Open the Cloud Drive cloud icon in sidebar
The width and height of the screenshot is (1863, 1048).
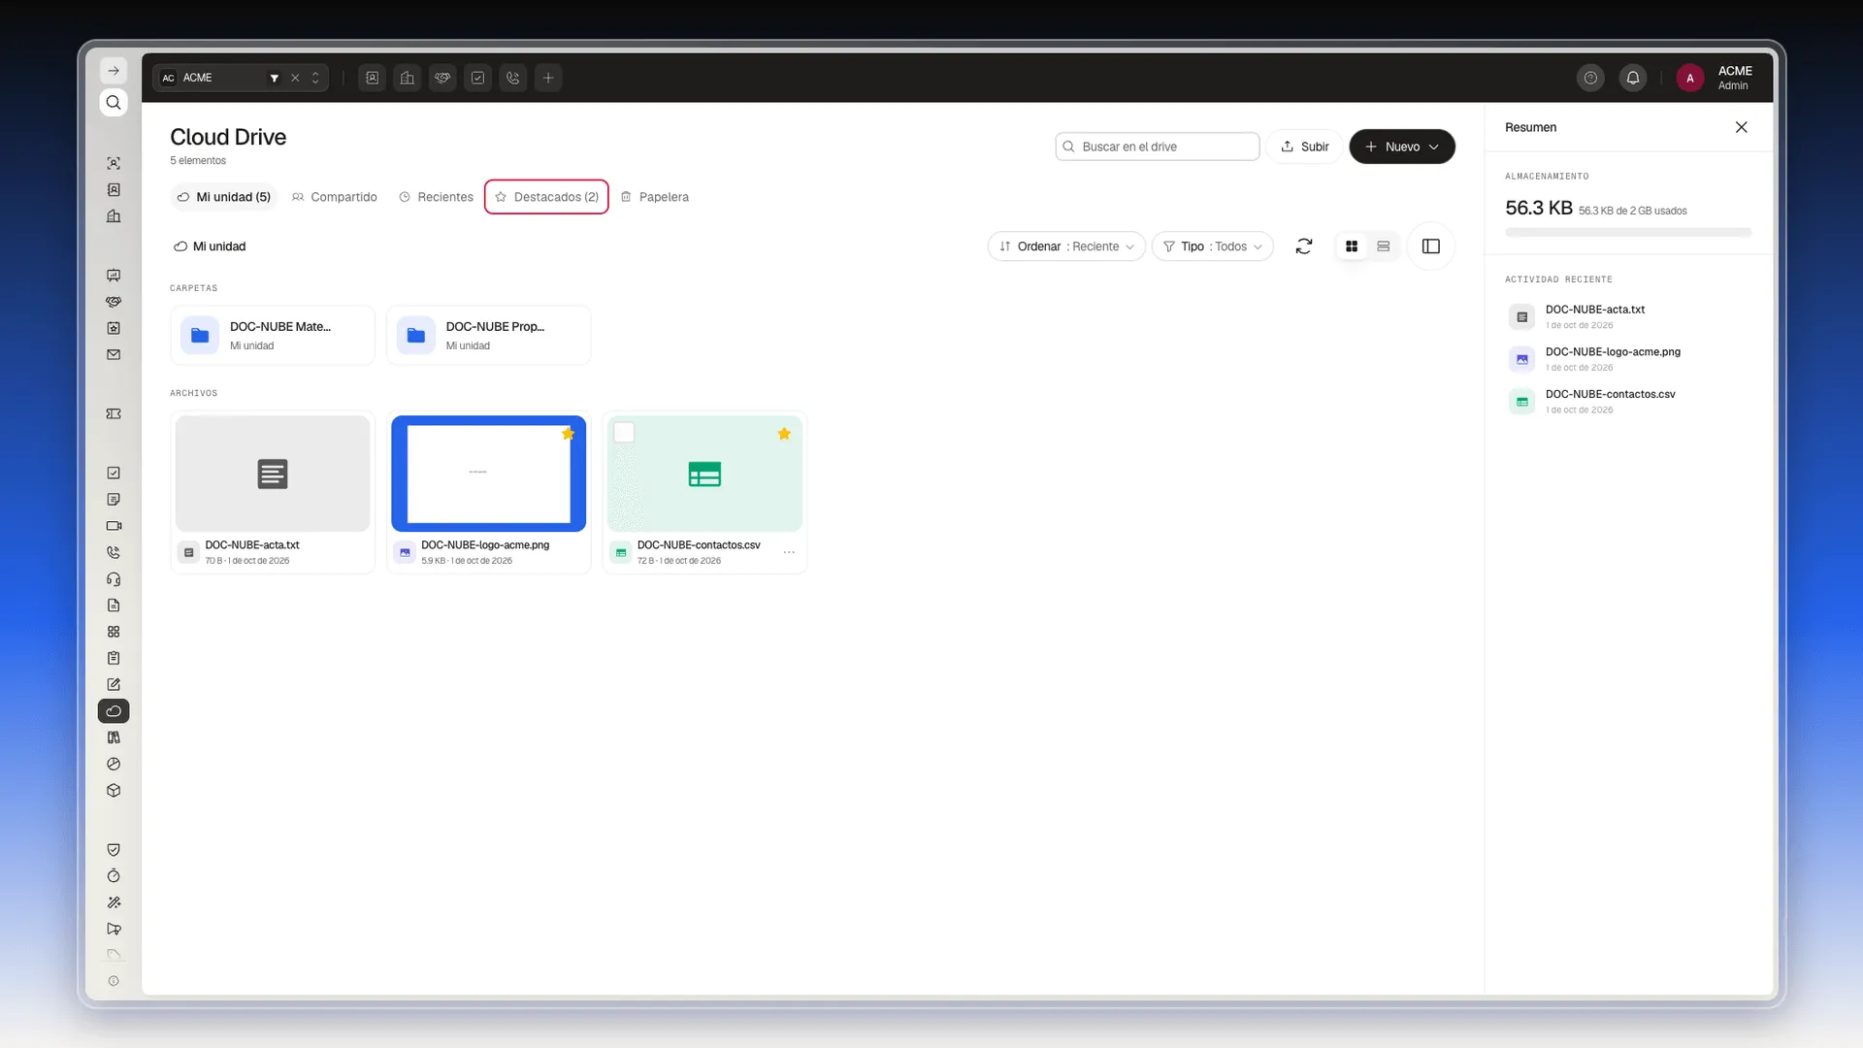114,711
